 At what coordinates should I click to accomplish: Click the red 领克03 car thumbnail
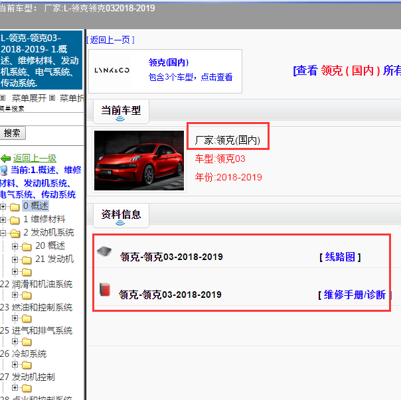pyautogui.click(x=139, y=161)
